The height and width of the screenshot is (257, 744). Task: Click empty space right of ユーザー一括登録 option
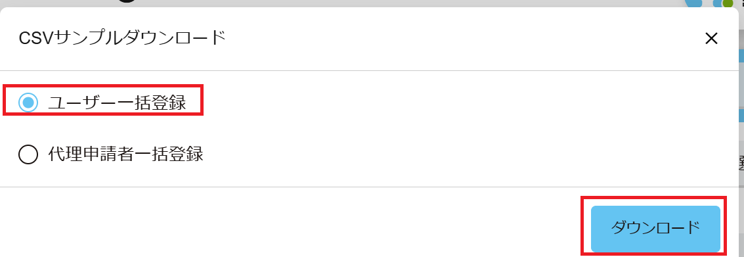click(470, 103)
